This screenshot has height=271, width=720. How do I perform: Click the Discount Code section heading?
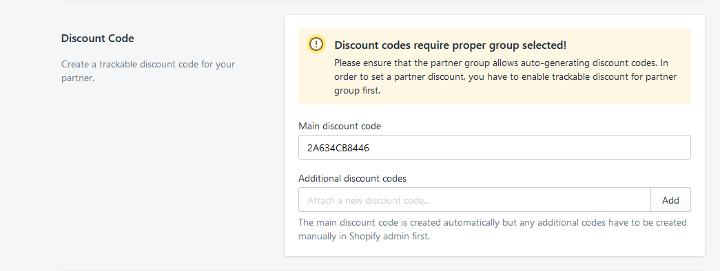click(97, 39)
